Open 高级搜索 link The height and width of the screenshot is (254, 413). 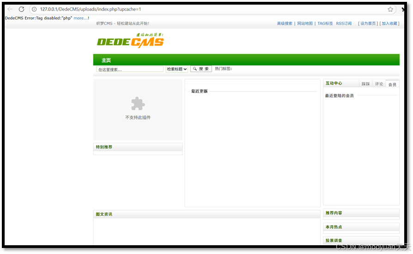285,24
